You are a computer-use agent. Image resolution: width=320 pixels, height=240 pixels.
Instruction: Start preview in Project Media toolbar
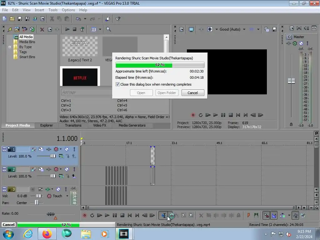click(67, 29)
